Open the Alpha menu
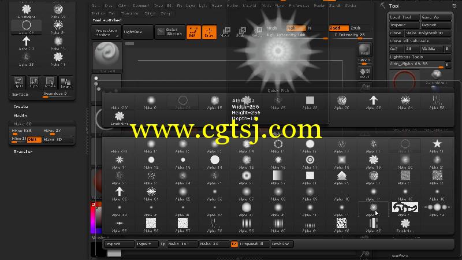Viewport: 462px width, 260px height. tap(95, 6)
